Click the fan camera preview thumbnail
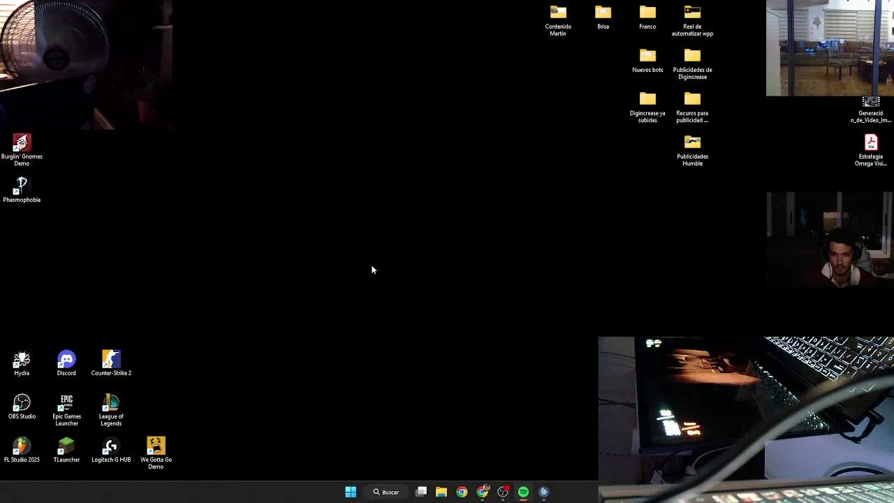 click(86, 65)
